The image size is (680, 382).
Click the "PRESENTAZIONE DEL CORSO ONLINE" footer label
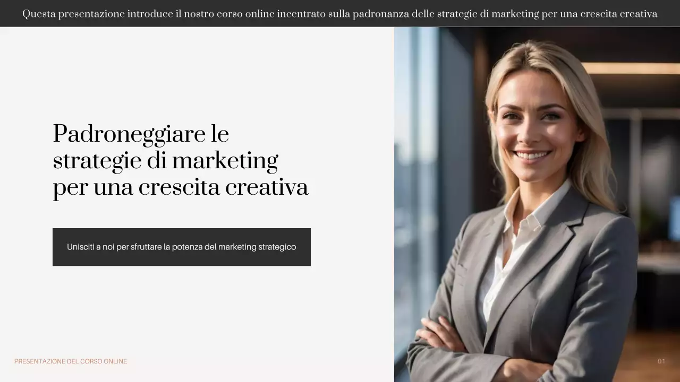pyautogui.click(x=71, y=361)
